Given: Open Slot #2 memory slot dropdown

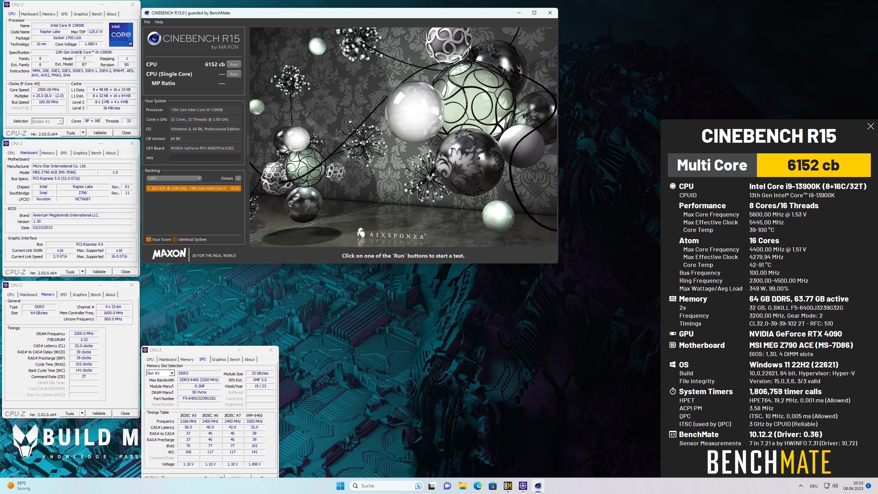Looking at the screenshot, I should [161, 373].
